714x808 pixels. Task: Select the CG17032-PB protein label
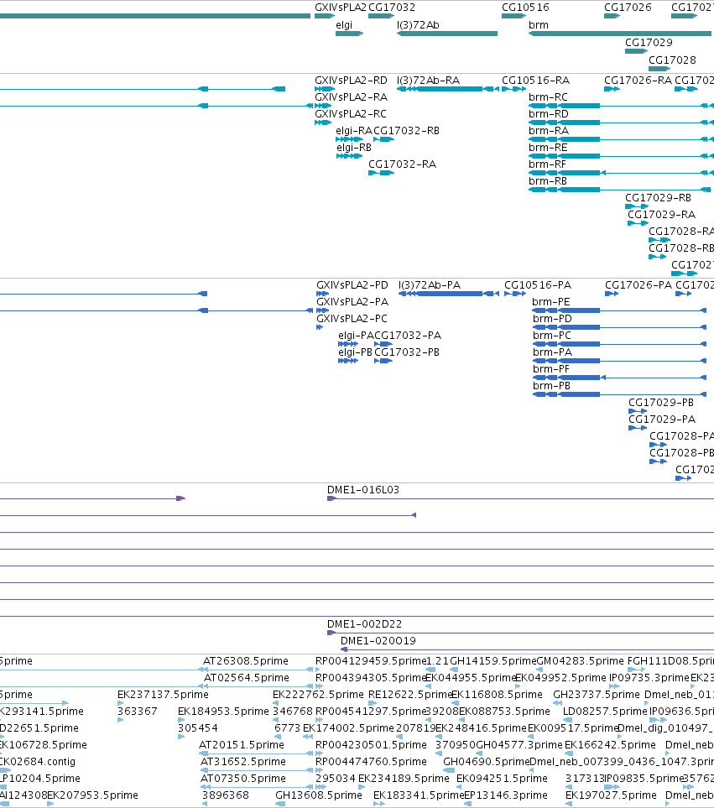[x=407, y=352]
